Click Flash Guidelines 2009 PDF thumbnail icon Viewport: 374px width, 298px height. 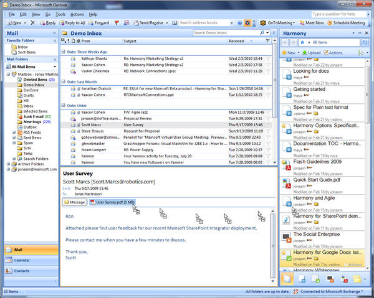tap(286, 165)
